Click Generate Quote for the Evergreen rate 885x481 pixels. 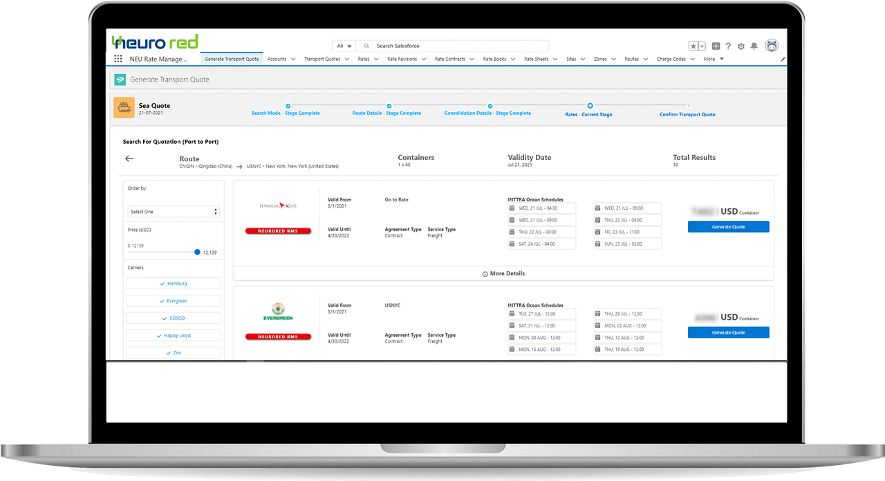point(728,333)
